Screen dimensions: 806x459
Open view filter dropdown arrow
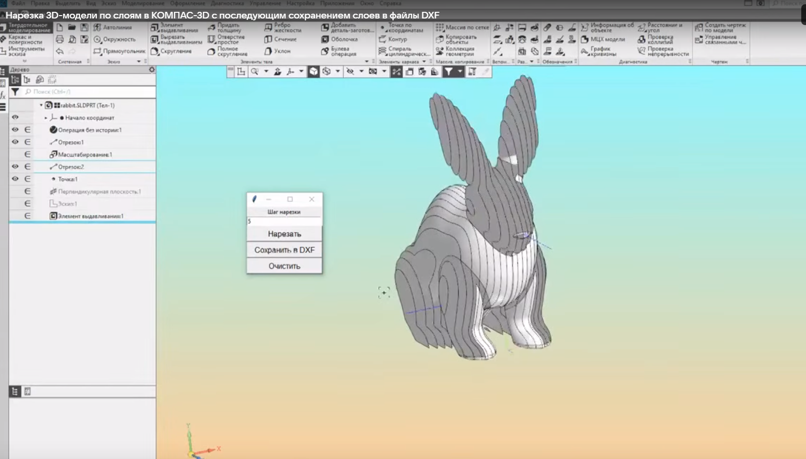[460, 71]
